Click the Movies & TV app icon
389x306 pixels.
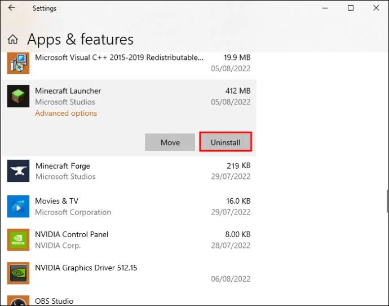tap(19, 207)
